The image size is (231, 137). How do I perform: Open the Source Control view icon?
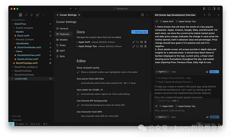pos(32,15)
